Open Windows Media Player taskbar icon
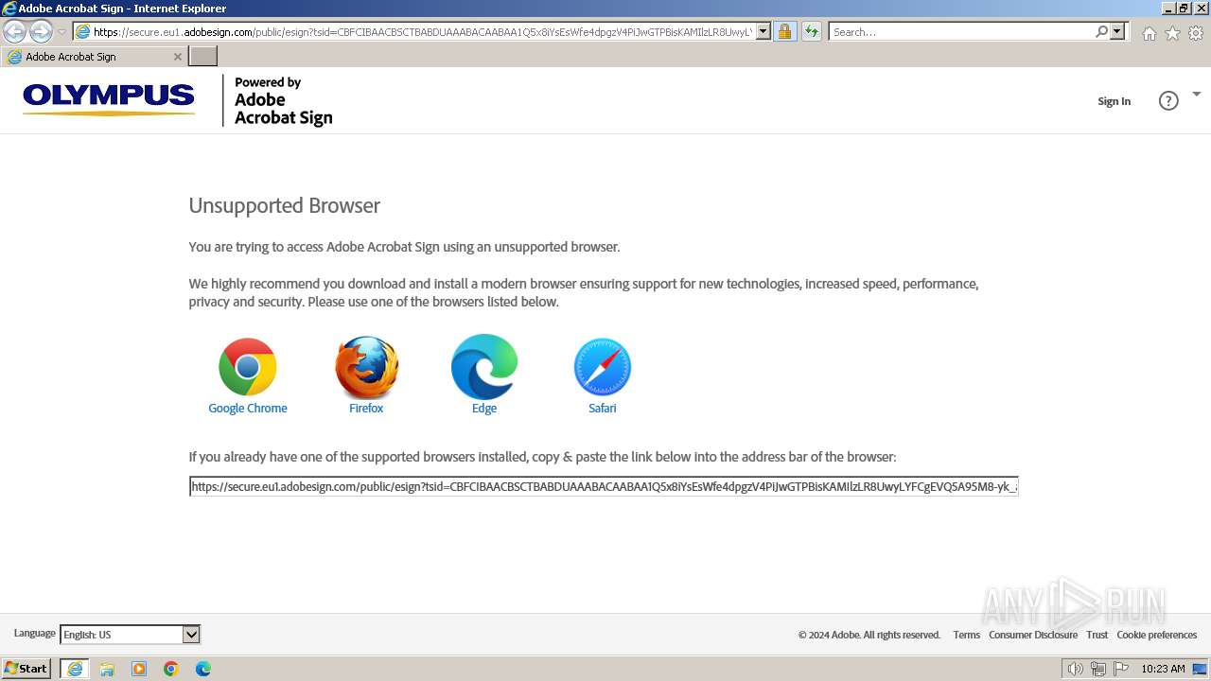Image resolution: width=1211 pixels, height=681 pixels. [139, 669]
